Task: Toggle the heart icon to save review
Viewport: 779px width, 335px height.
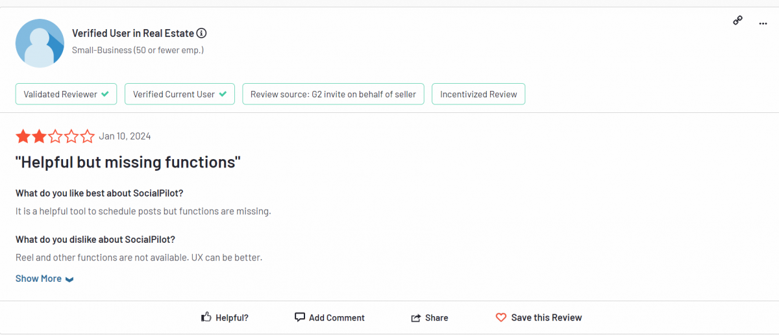Action: click(x=501, y=317)
